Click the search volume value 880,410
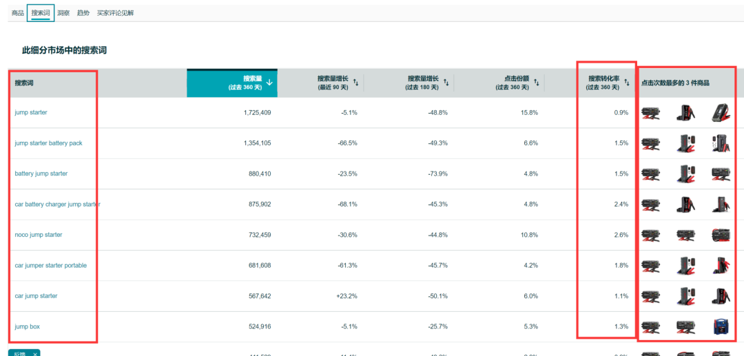Screen dimensions: 744x356 point(259,174)
